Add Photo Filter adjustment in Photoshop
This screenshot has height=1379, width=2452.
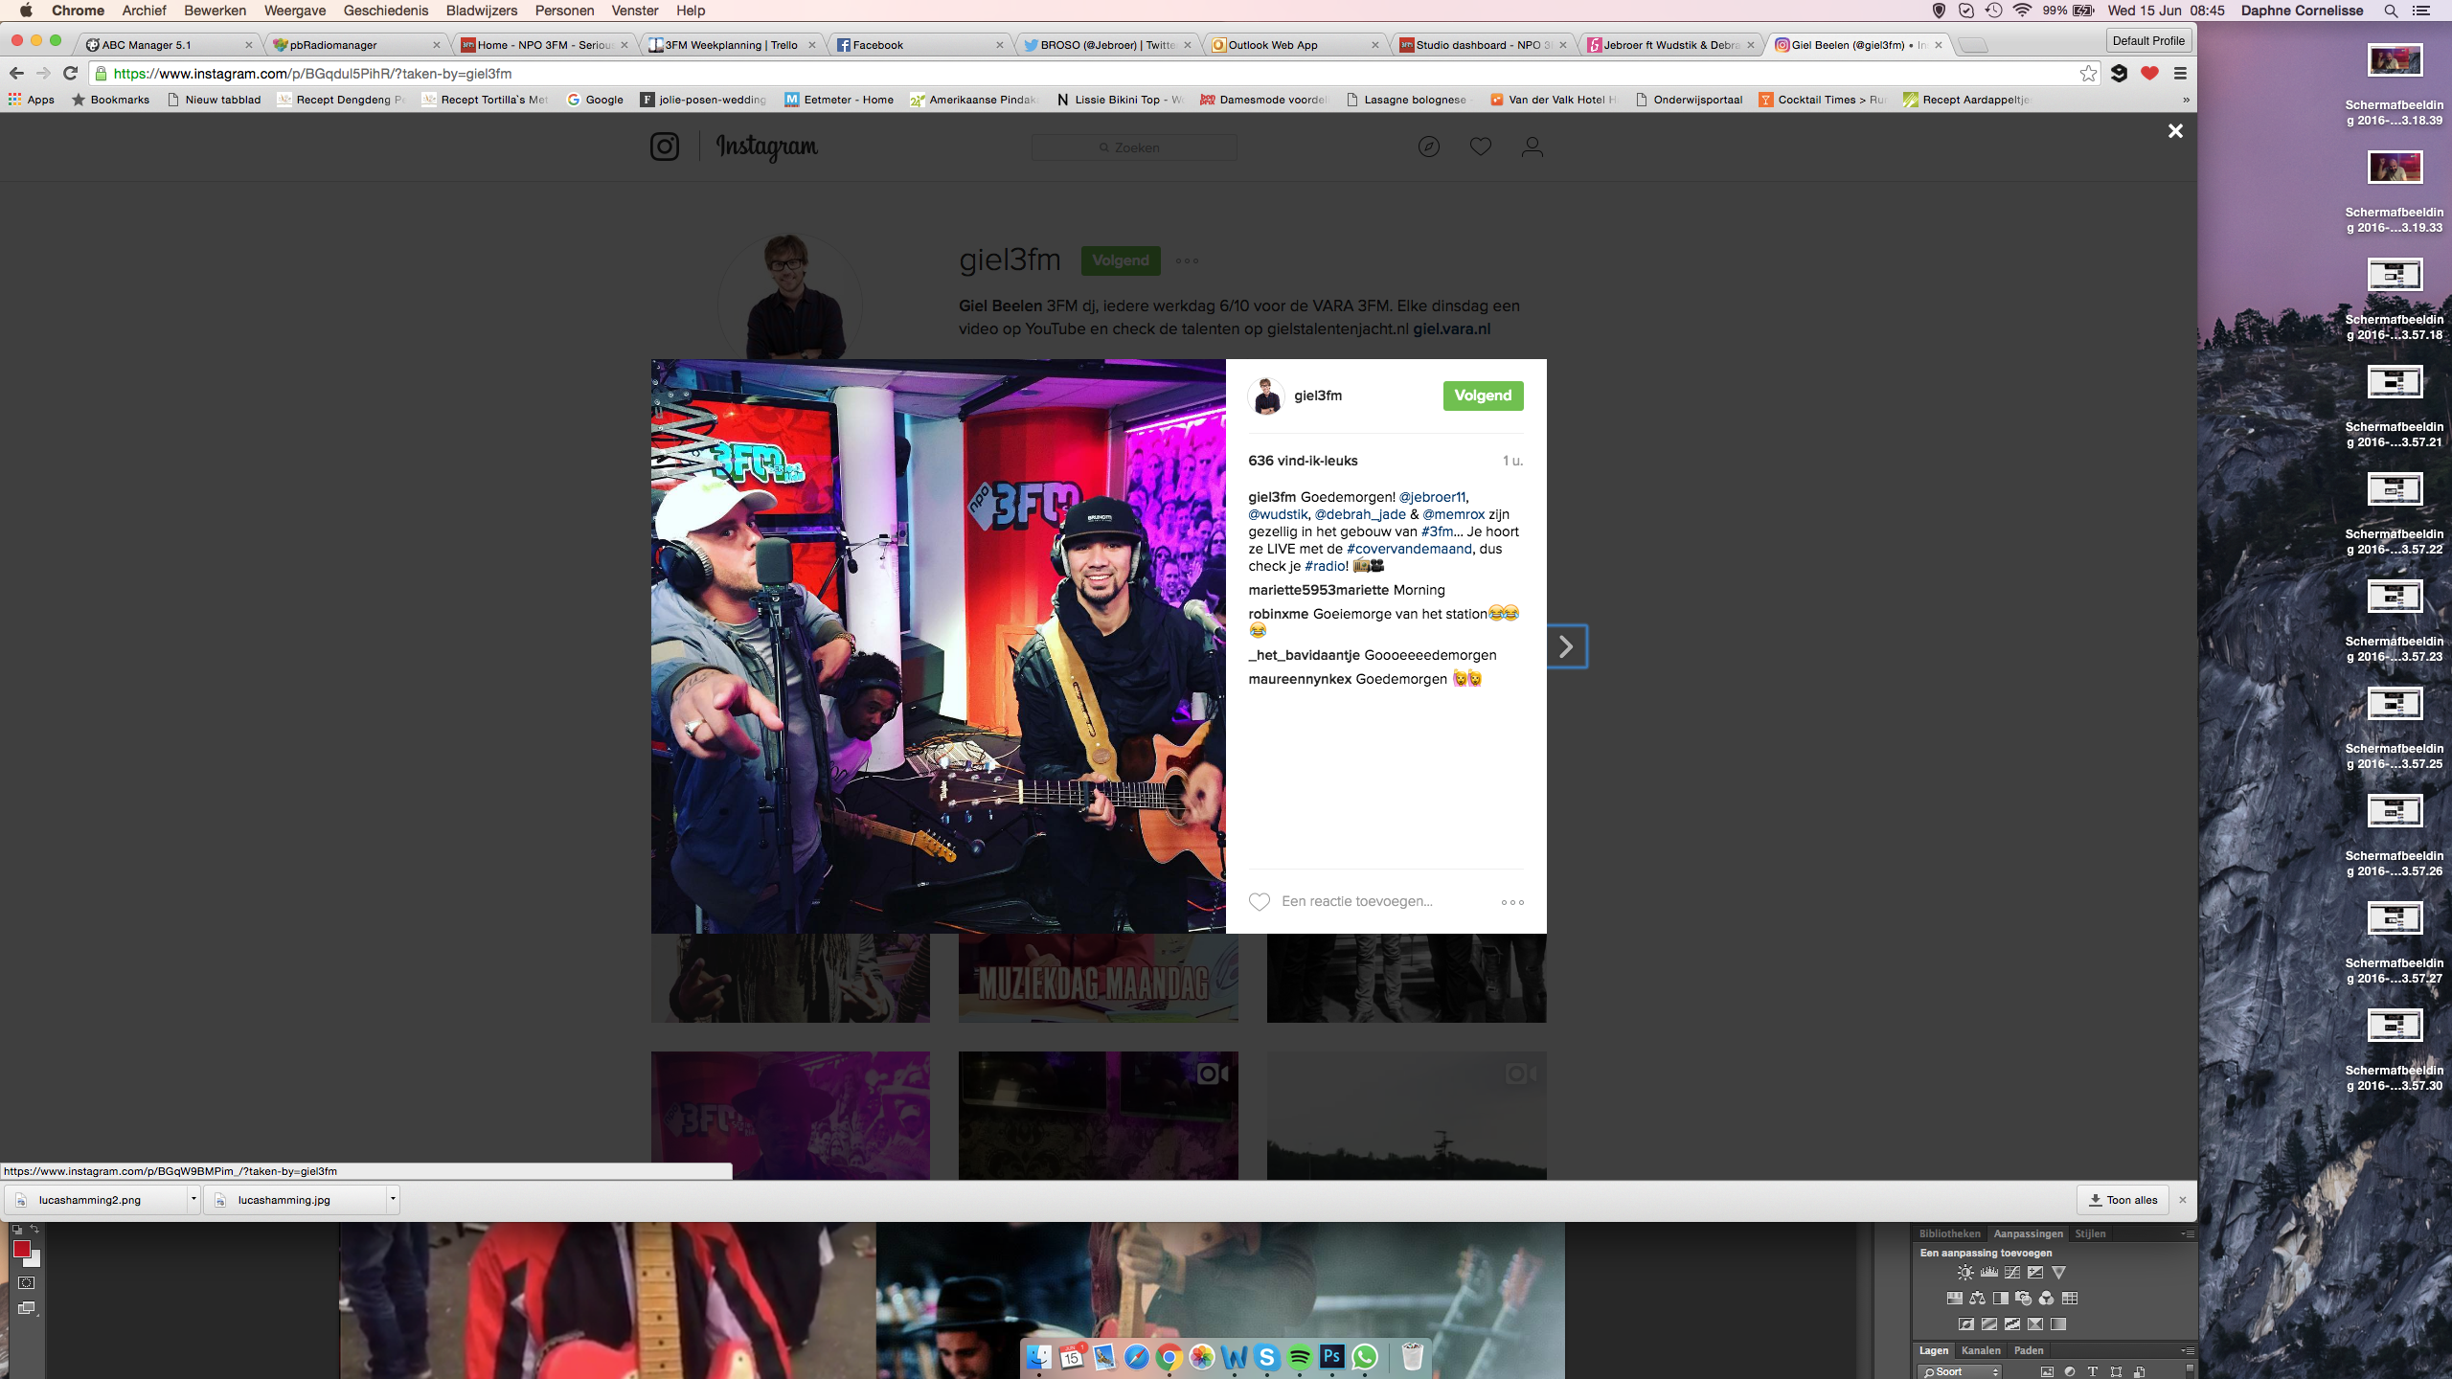[x=2023, y=1299]
